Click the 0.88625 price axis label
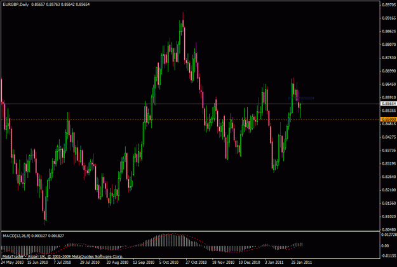 [x=389, y=31]
